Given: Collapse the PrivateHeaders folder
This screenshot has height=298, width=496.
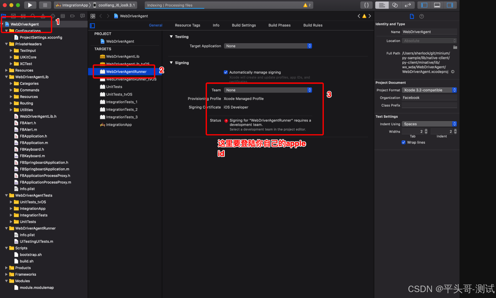Looking at the screenshot, I should tap(6, 44).
